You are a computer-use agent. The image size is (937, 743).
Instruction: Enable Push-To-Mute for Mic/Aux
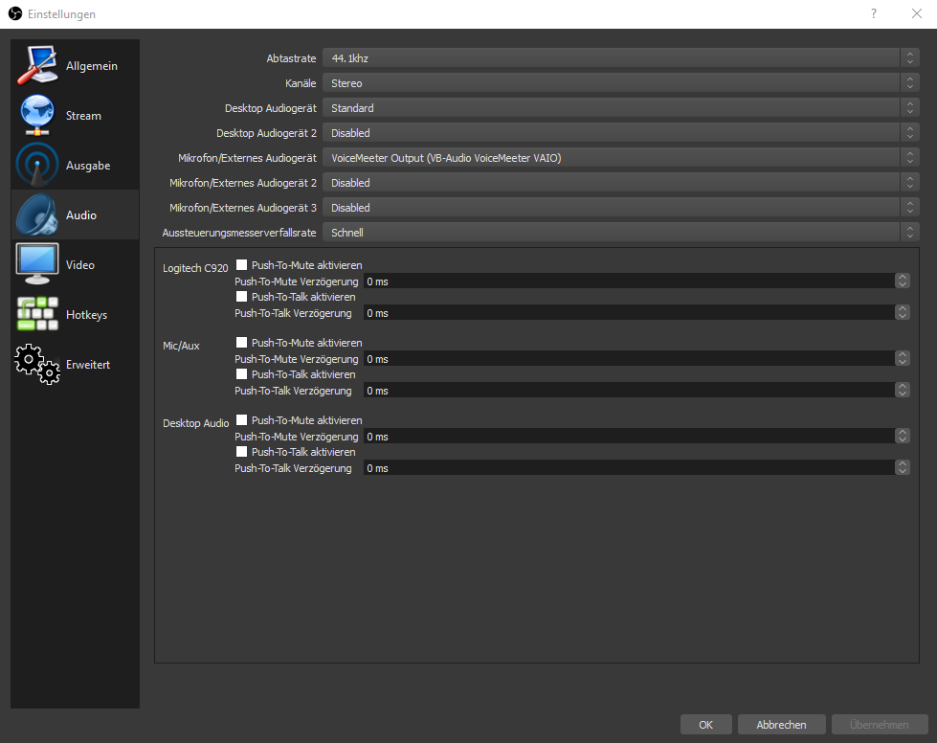(x=241, y=343)
